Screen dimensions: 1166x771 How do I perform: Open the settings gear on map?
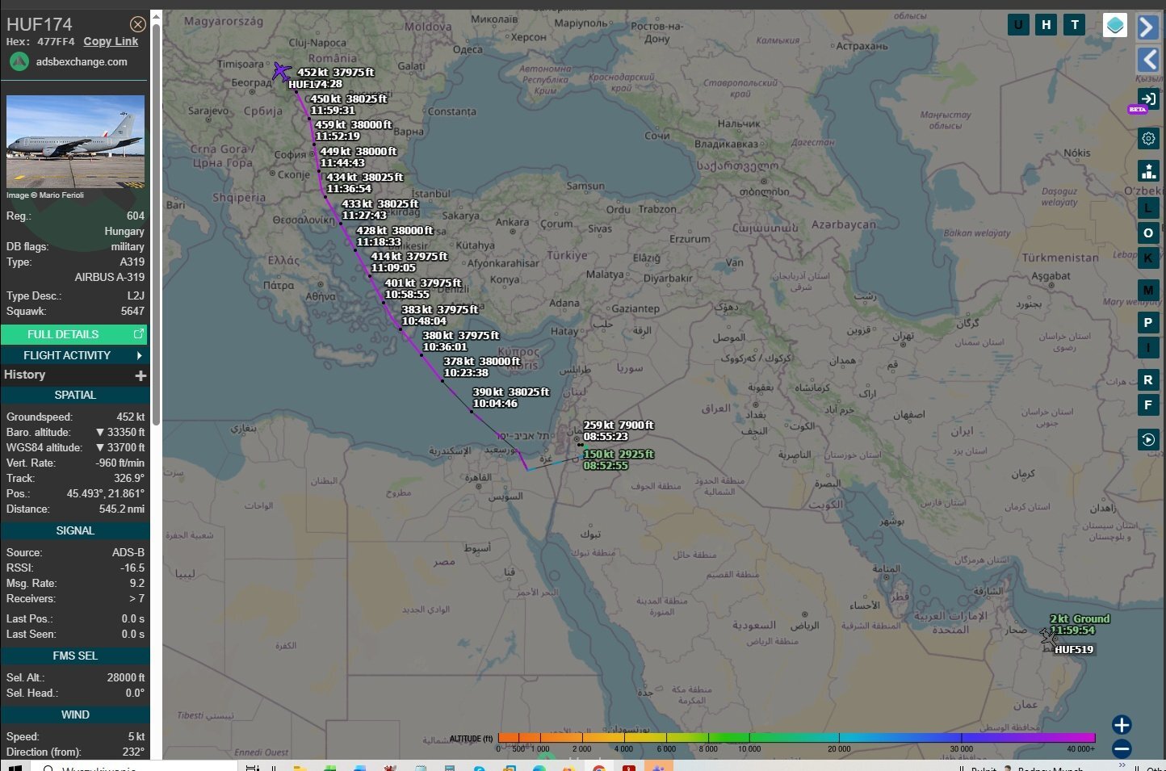click(1148, 139)
